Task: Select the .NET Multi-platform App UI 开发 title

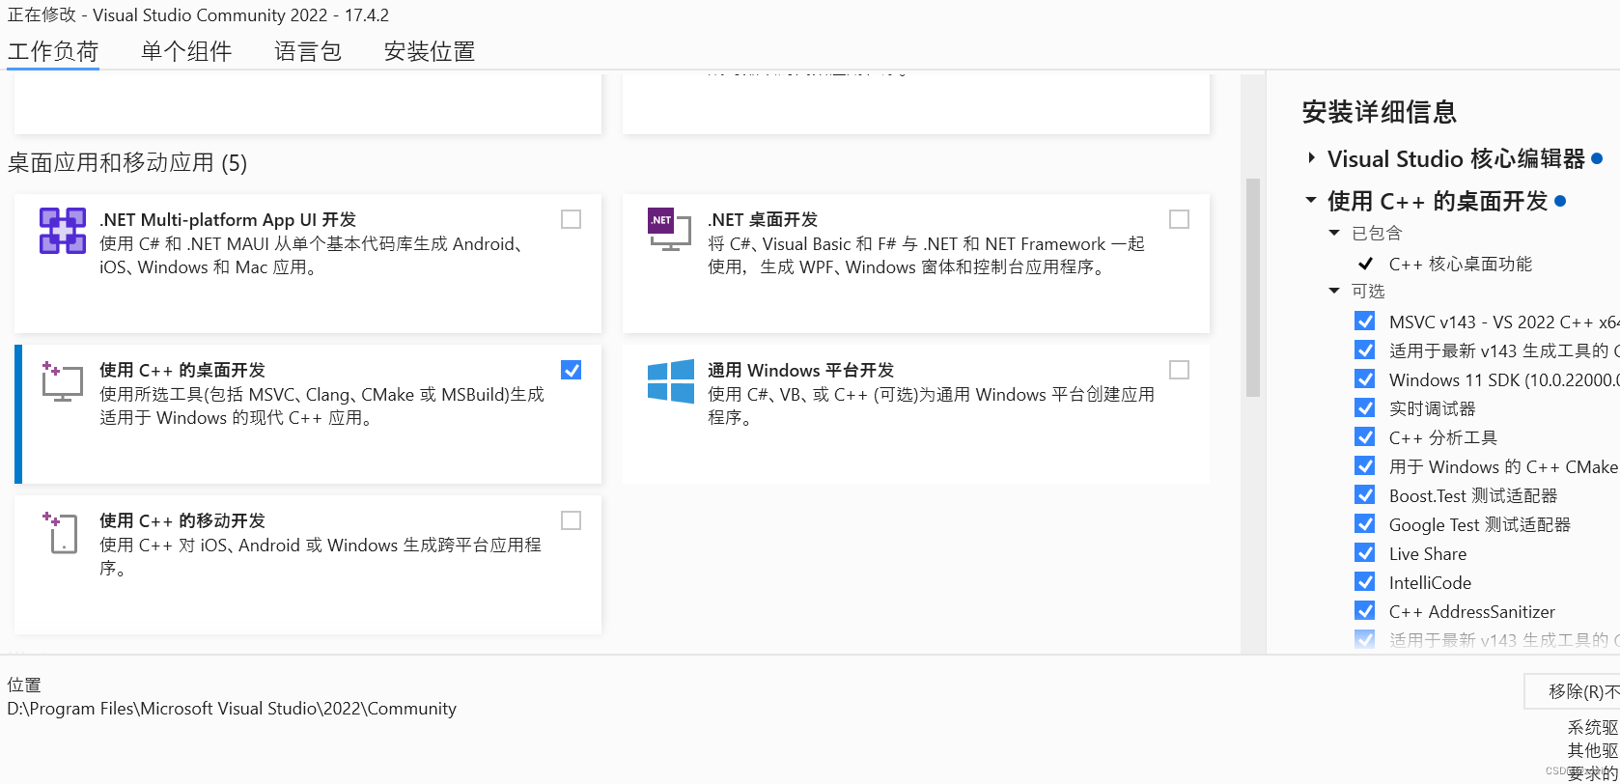Action: [228, 219]
